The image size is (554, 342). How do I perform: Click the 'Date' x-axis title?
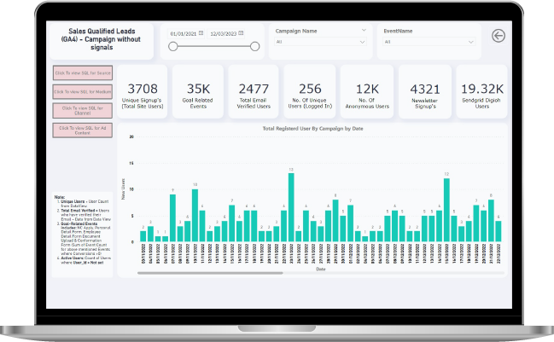[321, 269]
